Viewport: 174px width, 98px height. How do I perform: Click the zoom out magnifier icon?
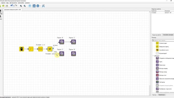25,6
